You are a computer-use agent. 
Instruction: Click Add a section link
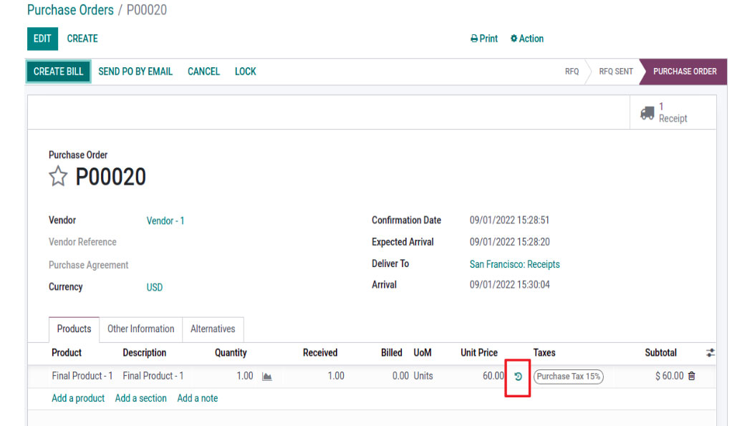pyautogui.click(x=141, y=398)
